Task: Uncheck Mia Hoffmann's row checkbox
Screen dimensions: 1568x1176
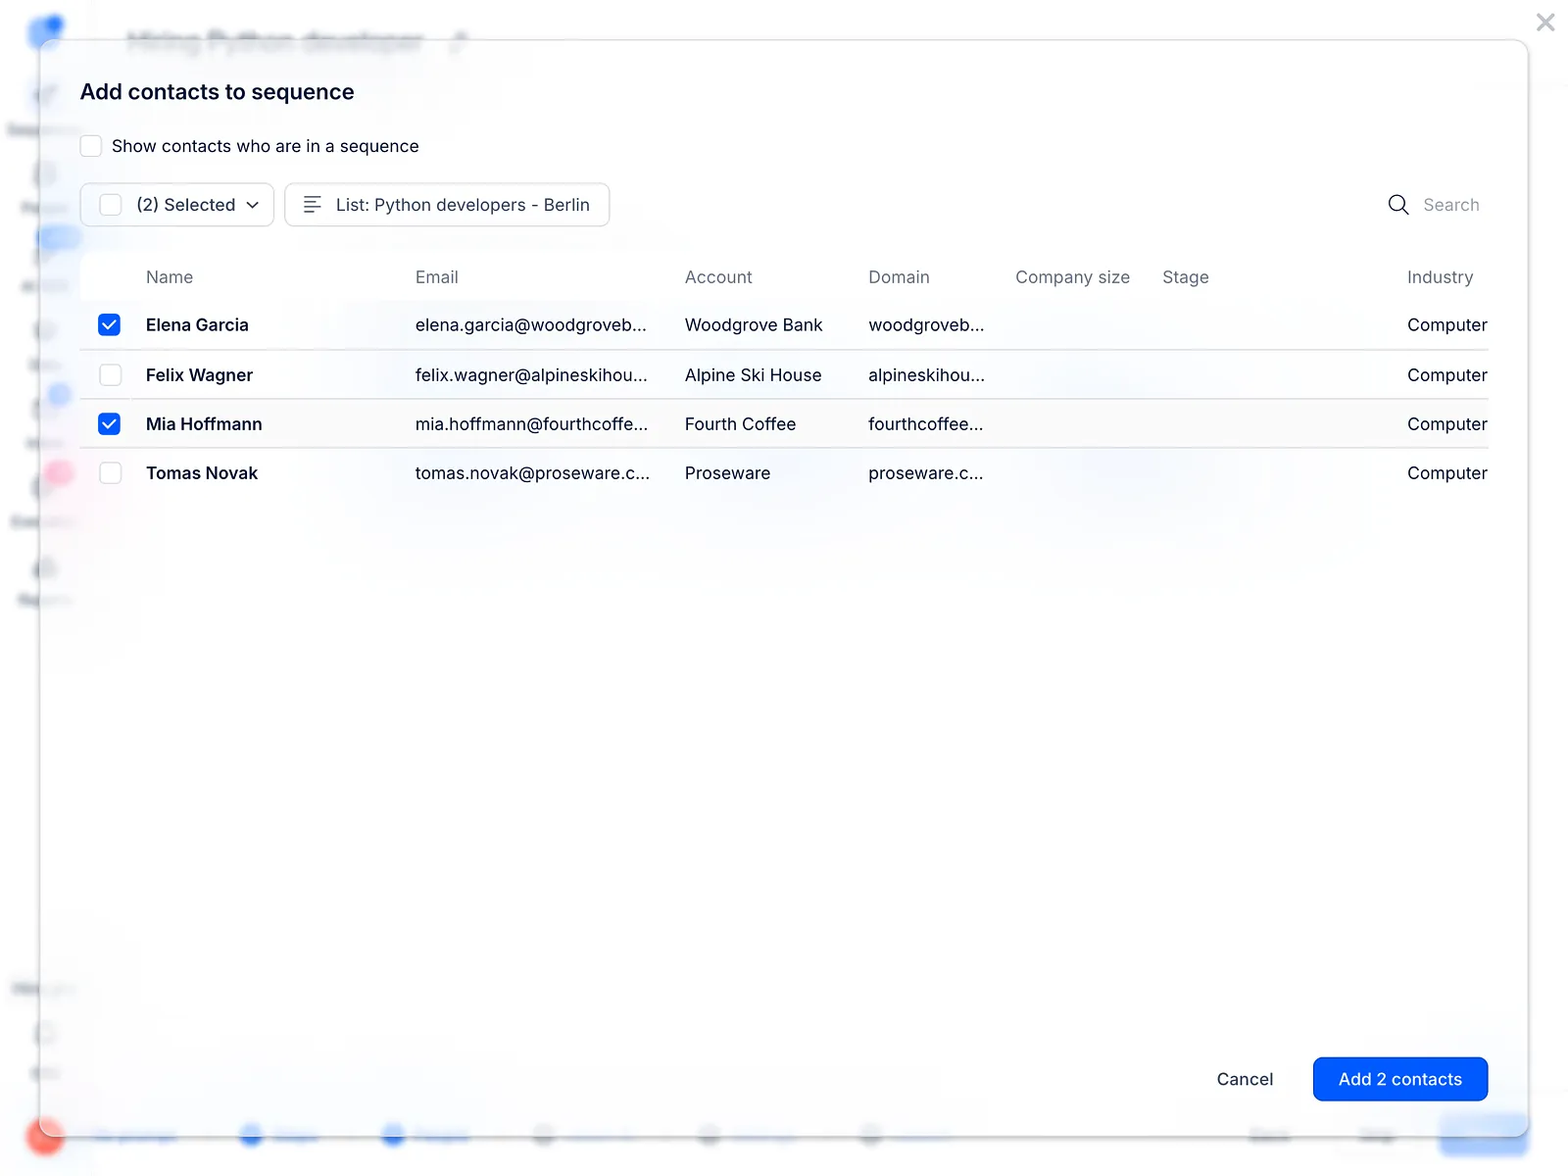Action: (110, 424)
